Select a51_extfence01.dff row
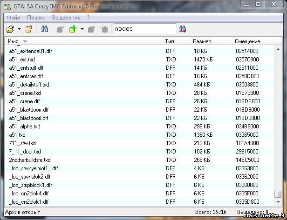Image resolution: width=287 pixels, height=220 pixels. [139, 51]
